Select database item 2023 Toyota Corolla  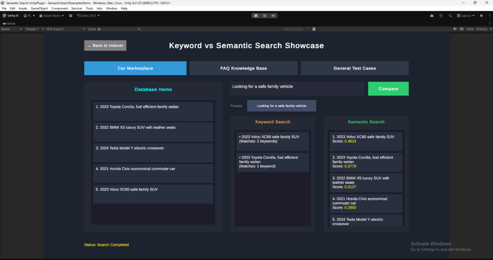tap(153, 112)
